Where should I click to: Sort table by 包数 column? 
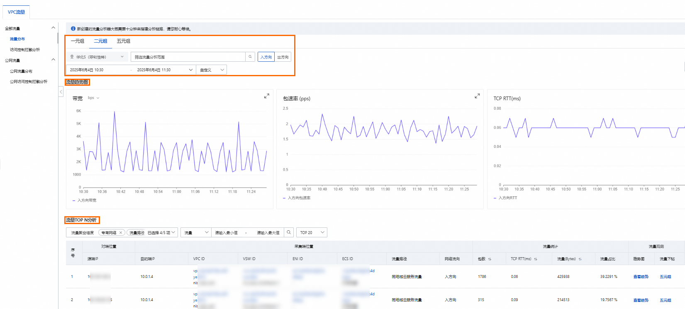click(490, 259)
